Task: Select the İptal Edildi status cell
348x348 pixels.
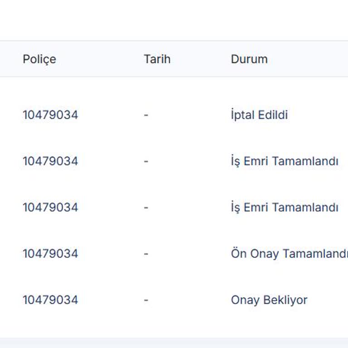Action: point(259,115)
